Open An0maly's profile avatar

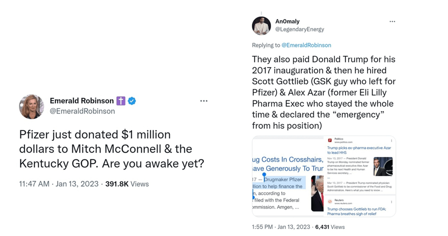point(261,25)
